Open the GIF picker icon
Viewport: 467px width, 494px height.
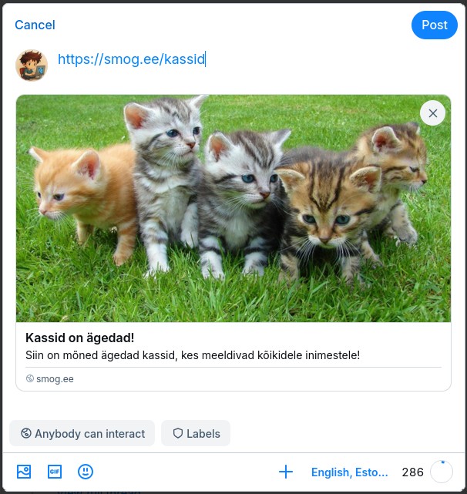55,472
